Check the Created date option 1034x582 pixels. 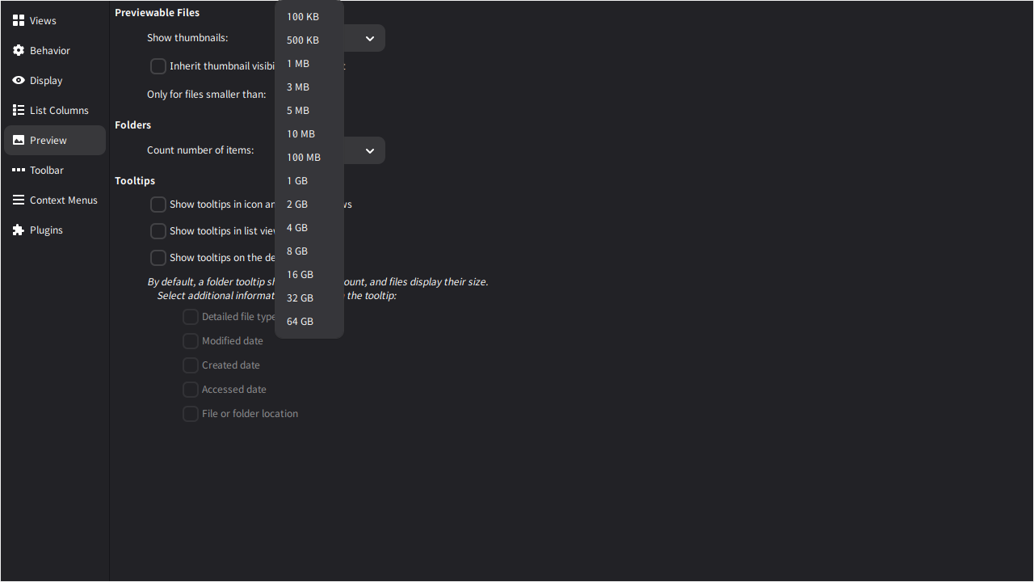(191, 365)
